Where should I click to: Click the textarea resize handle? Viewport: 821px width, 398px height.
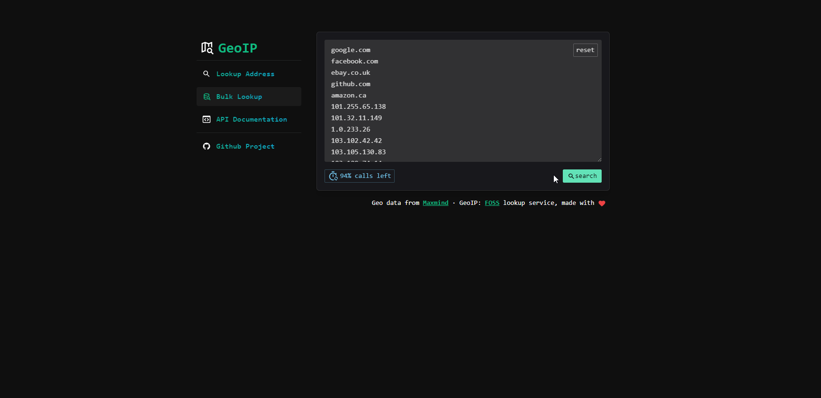pyautogui.click(x=599, y=159)
